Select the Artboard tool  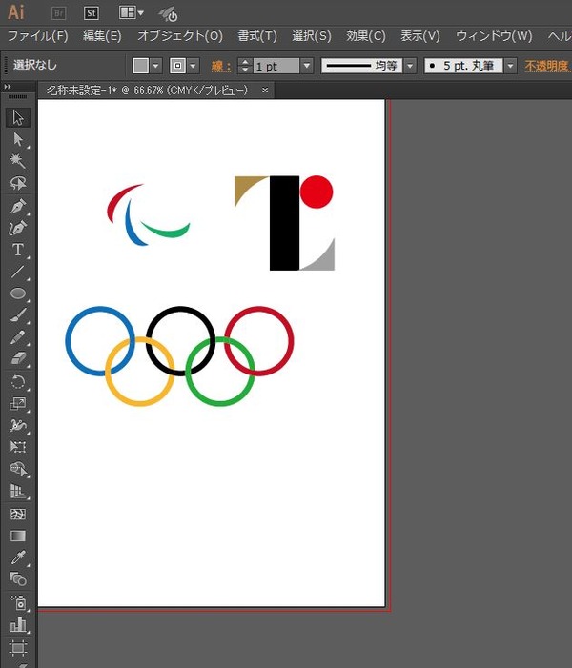pos(18,648)
